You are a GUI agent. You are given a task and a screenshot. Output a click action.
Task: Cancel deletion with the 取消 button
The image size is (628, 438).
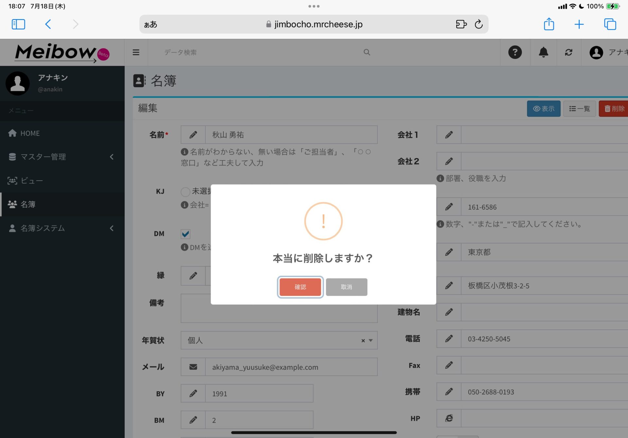[x=346, y=287]
